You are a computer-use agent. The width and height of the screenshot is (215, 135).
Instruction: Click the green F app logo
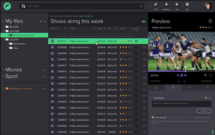(7, 6)
